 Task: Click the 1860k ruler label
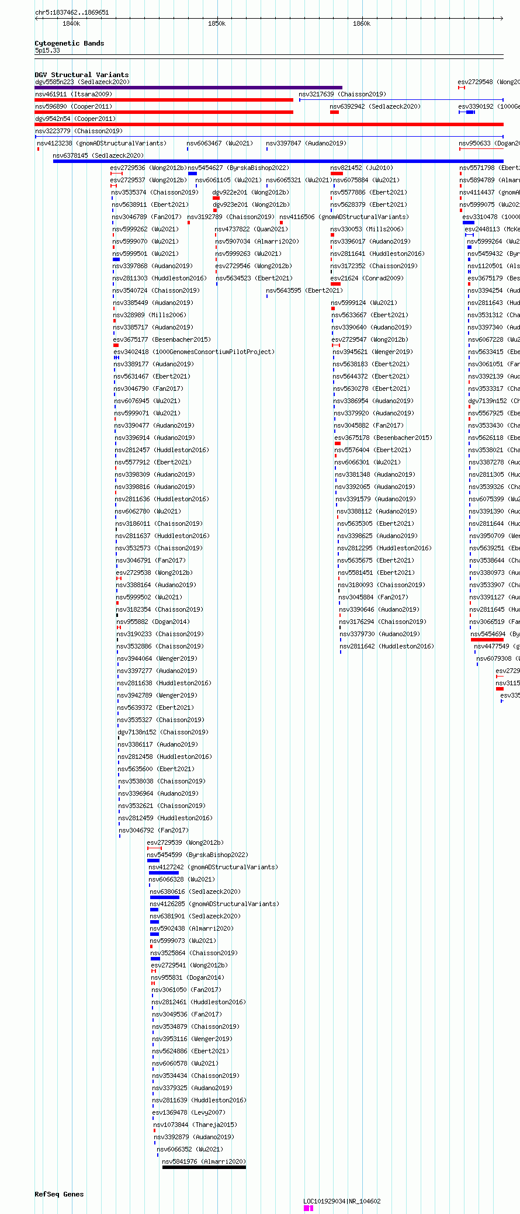(x=362, y=23)
